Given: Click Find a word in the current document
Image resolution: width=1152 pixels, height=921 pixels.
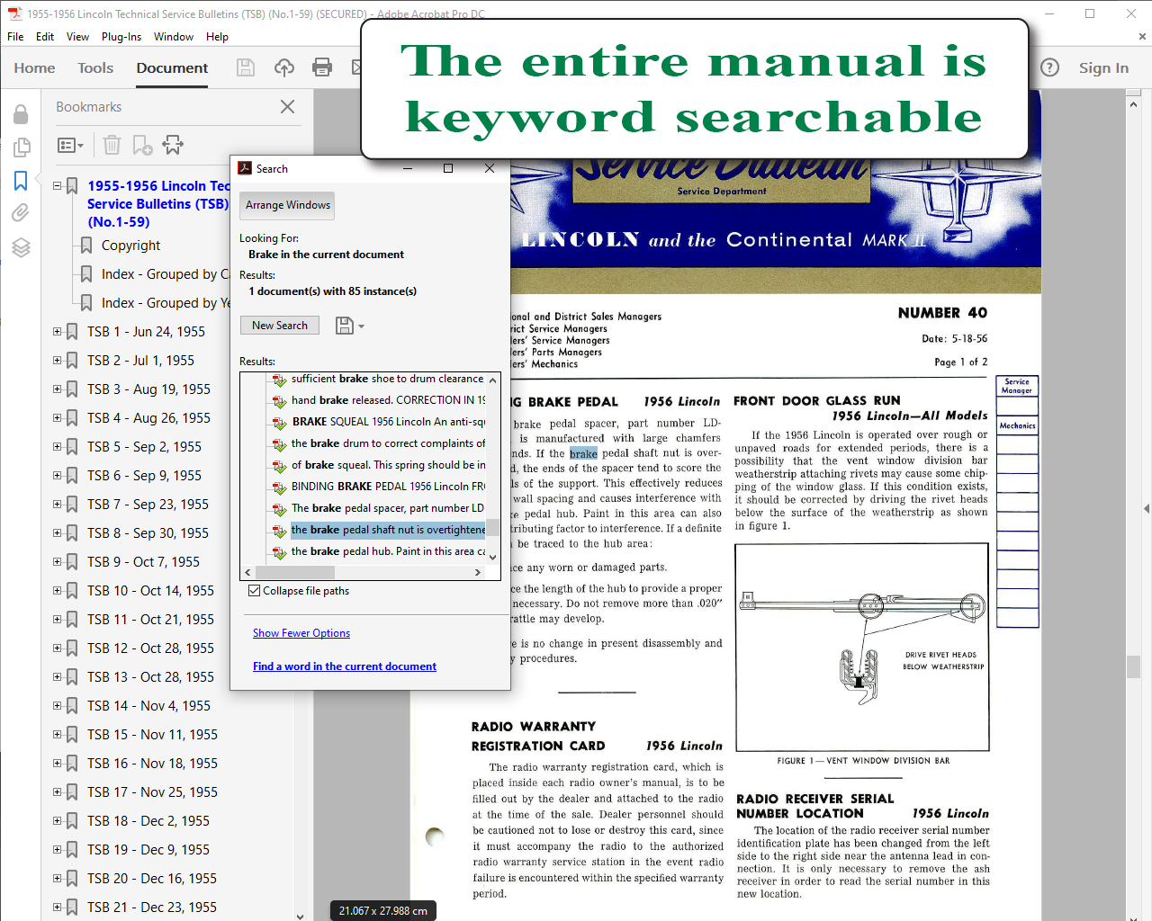Looking at the screenshot, I should coord(345,666).
